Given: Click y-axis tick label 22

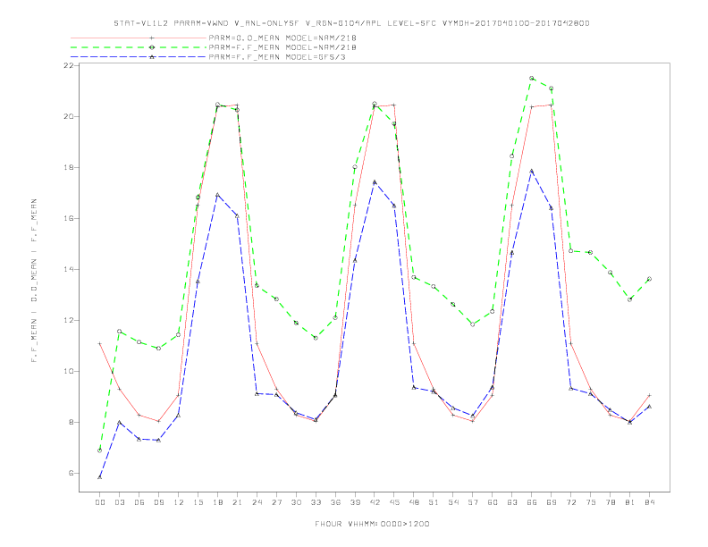Looking at the screenshot, I should [x=69, y=65].
